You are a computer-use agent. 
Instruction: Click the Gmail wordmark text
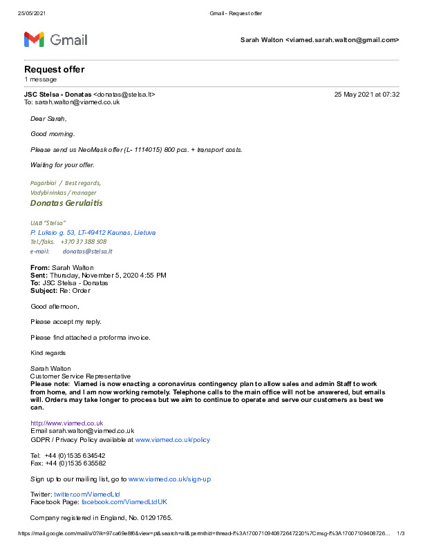[69, 40]
